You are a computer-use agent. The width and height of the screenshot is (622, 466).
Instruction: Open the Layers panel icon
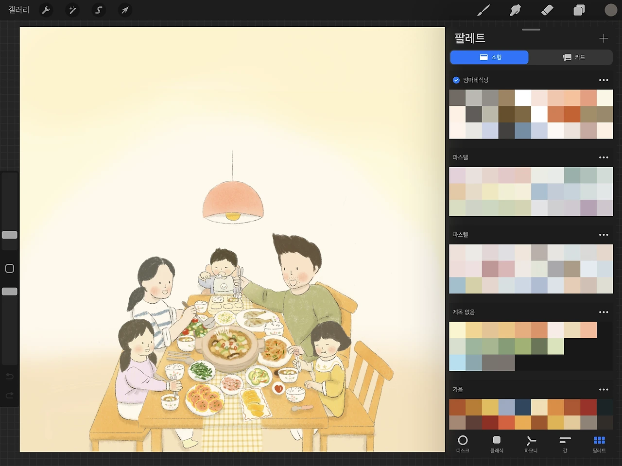click(x=579, y=10)
